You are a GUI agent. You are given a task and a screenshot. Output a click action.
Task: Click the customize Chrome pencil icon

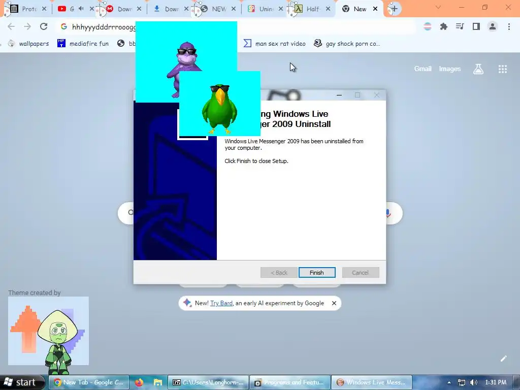tap(503, 359)
